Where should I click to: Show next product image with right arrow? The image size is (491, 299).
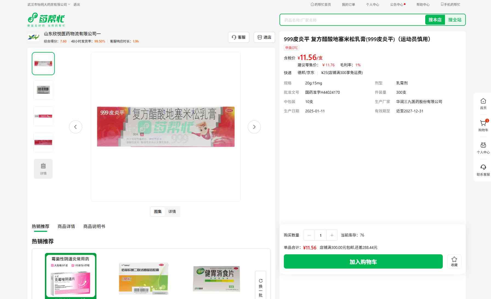[254, 127]
